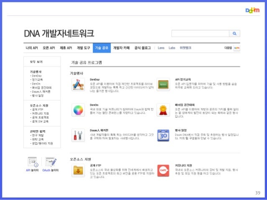This screenshot has width=267, height=200.
Task: Open 행사 일정 in the sidebar
Action: click(38, 96)
